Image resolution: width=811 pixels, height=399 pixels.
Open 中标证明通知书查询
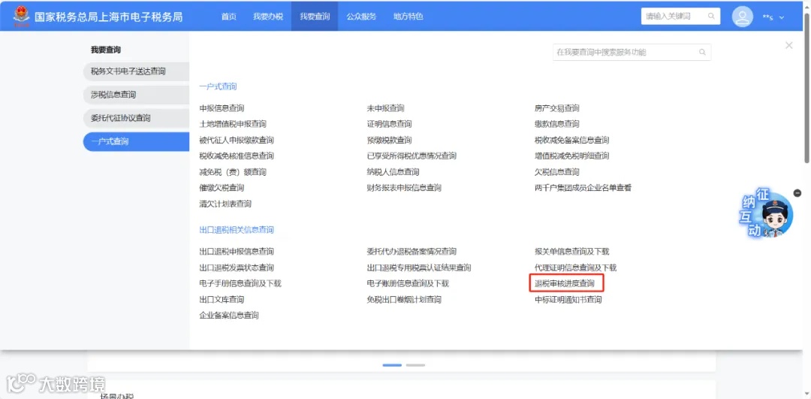tap(568, 300)
